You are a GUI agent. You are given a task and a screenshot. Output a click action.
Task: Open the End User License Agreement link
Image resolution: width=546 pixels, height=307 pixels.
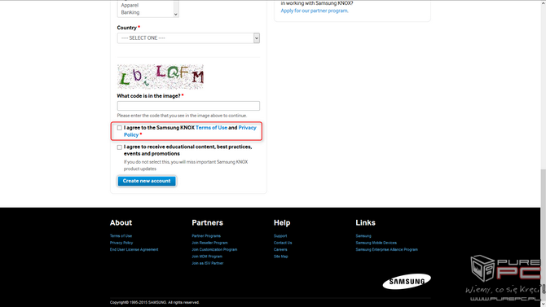click(x=134, y=249)
